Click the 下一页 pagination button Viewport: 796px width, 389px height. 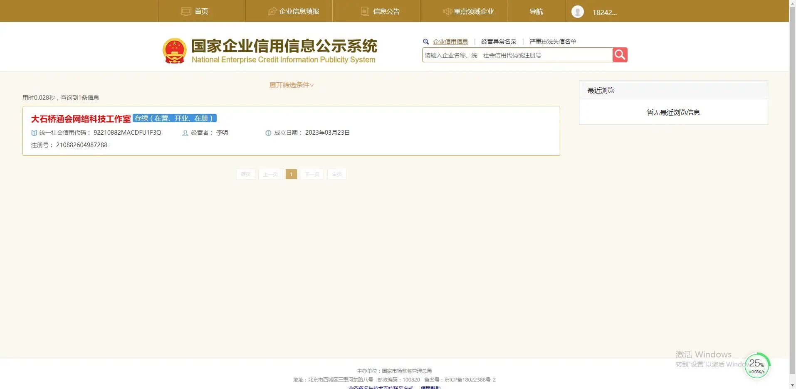click(312, 175)
